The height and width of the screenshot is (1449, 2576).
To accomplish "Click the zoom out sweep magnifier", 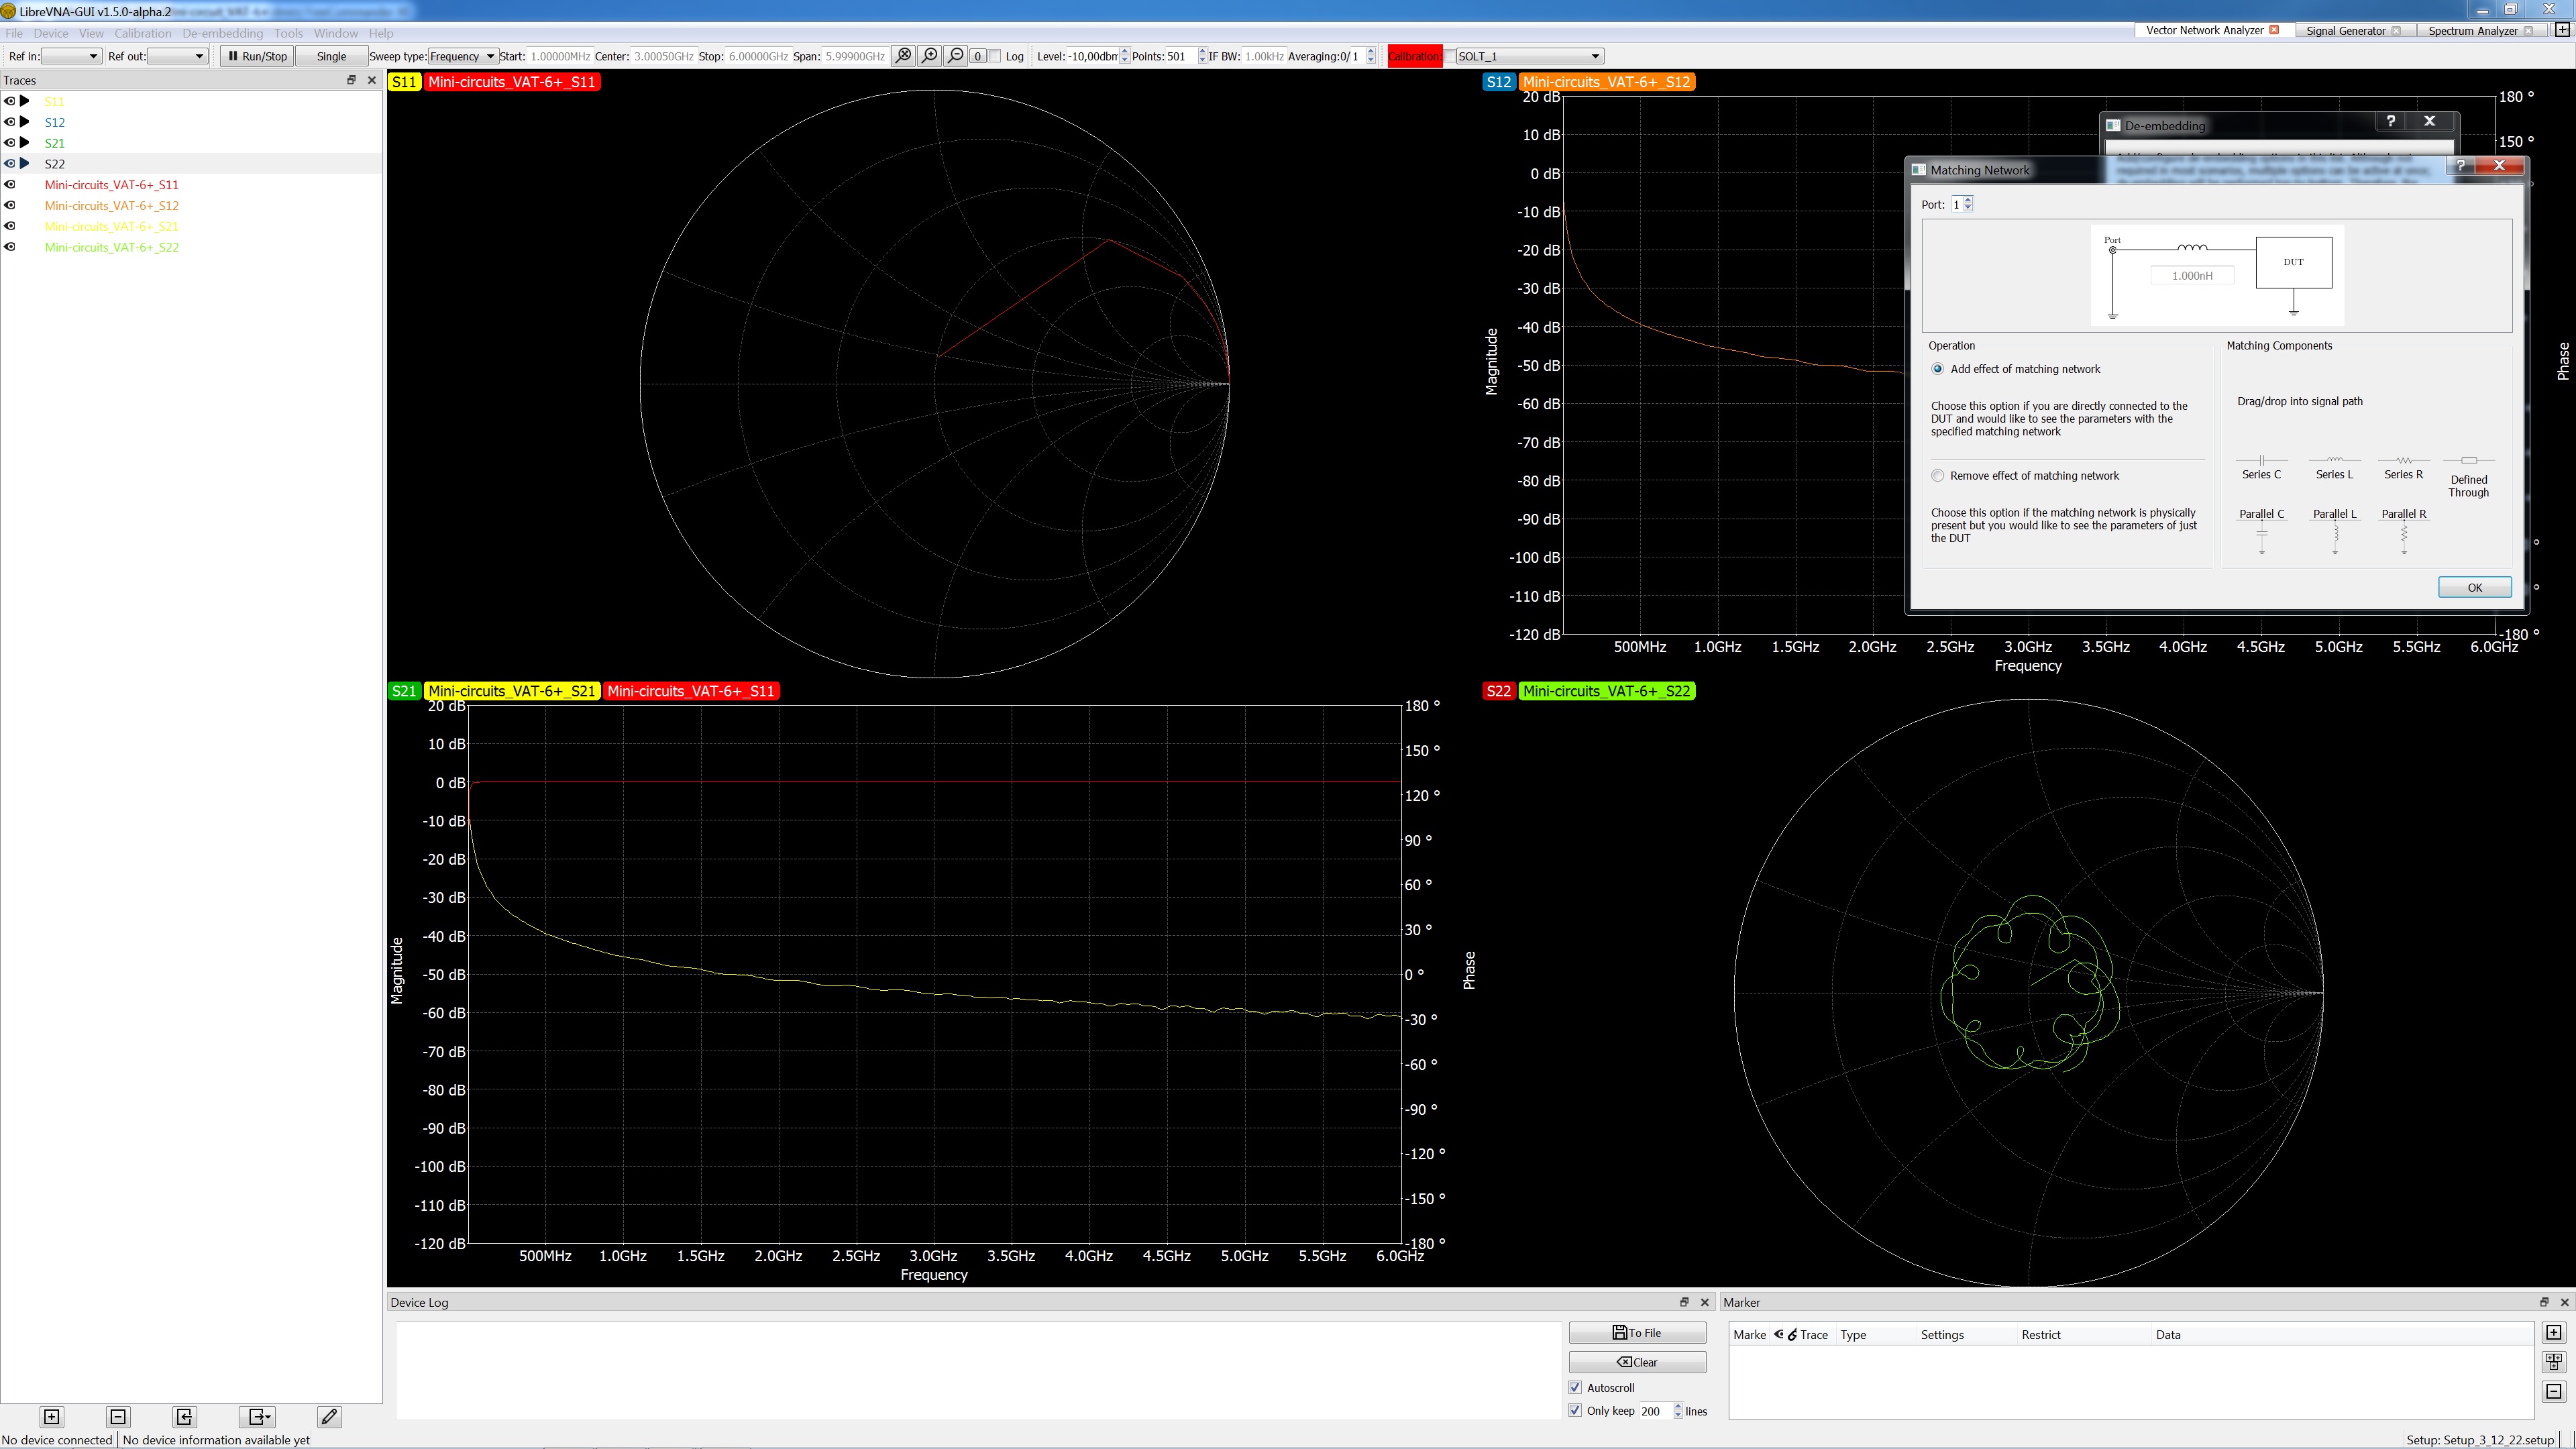I will 956,56.
